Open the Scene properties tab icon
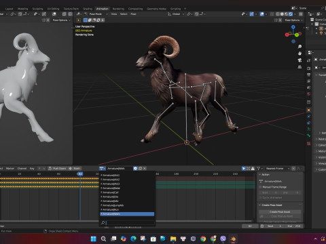The height and width of the screenshot is (244, 326). (308, 87)
